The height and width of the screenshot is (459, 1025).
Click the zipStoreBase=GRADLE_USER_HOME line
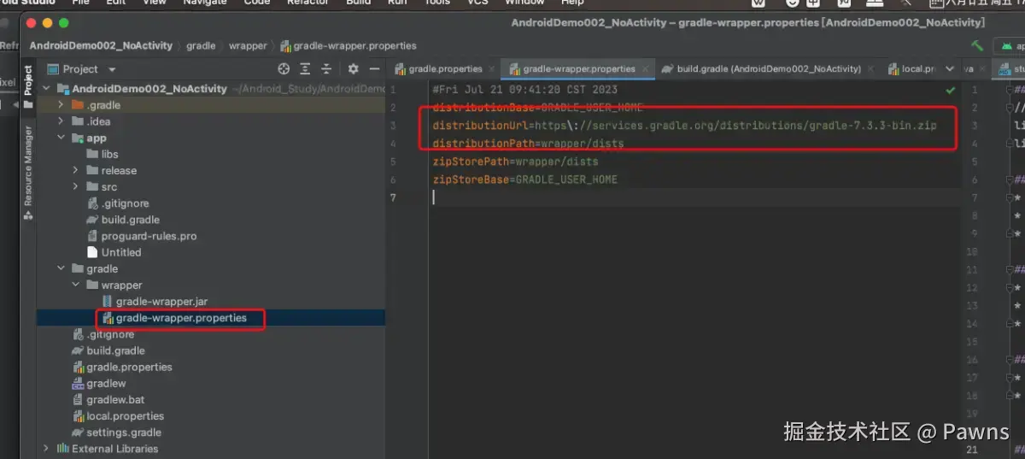(524, 179)
